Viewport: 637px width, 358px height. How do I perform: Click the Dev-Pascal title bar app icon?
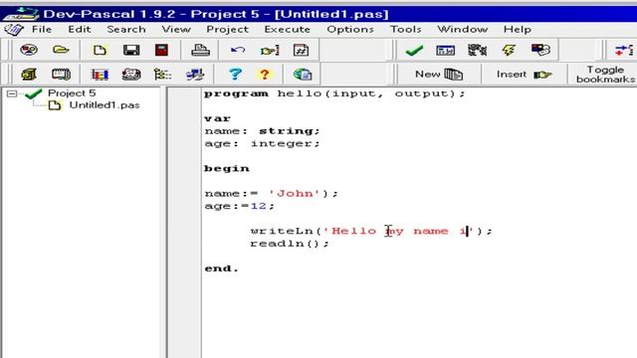coord(21,13)
